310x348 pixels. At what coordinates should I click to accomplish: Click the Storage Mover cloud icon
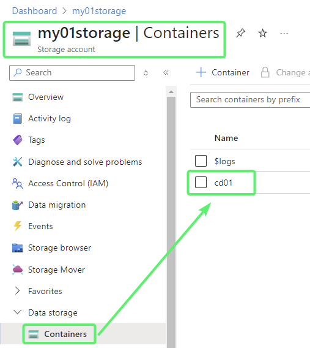click(18, 270)
